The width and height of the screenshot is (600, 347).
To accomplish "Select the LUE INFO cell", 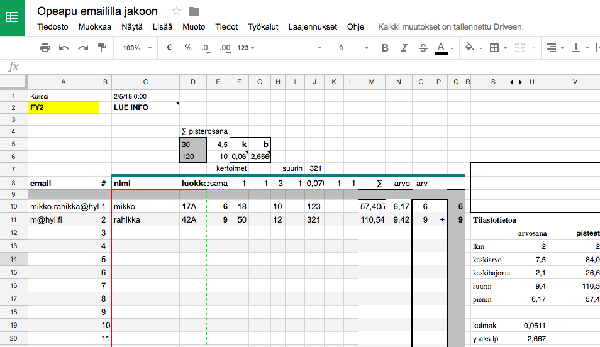I will (x=145, y=107).
